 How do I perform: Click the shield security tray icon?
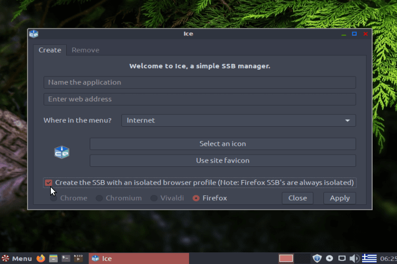point(317,258)
